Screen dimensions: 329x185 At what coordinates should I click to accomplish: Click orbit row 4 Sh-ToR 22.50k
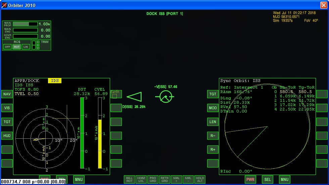288,109
